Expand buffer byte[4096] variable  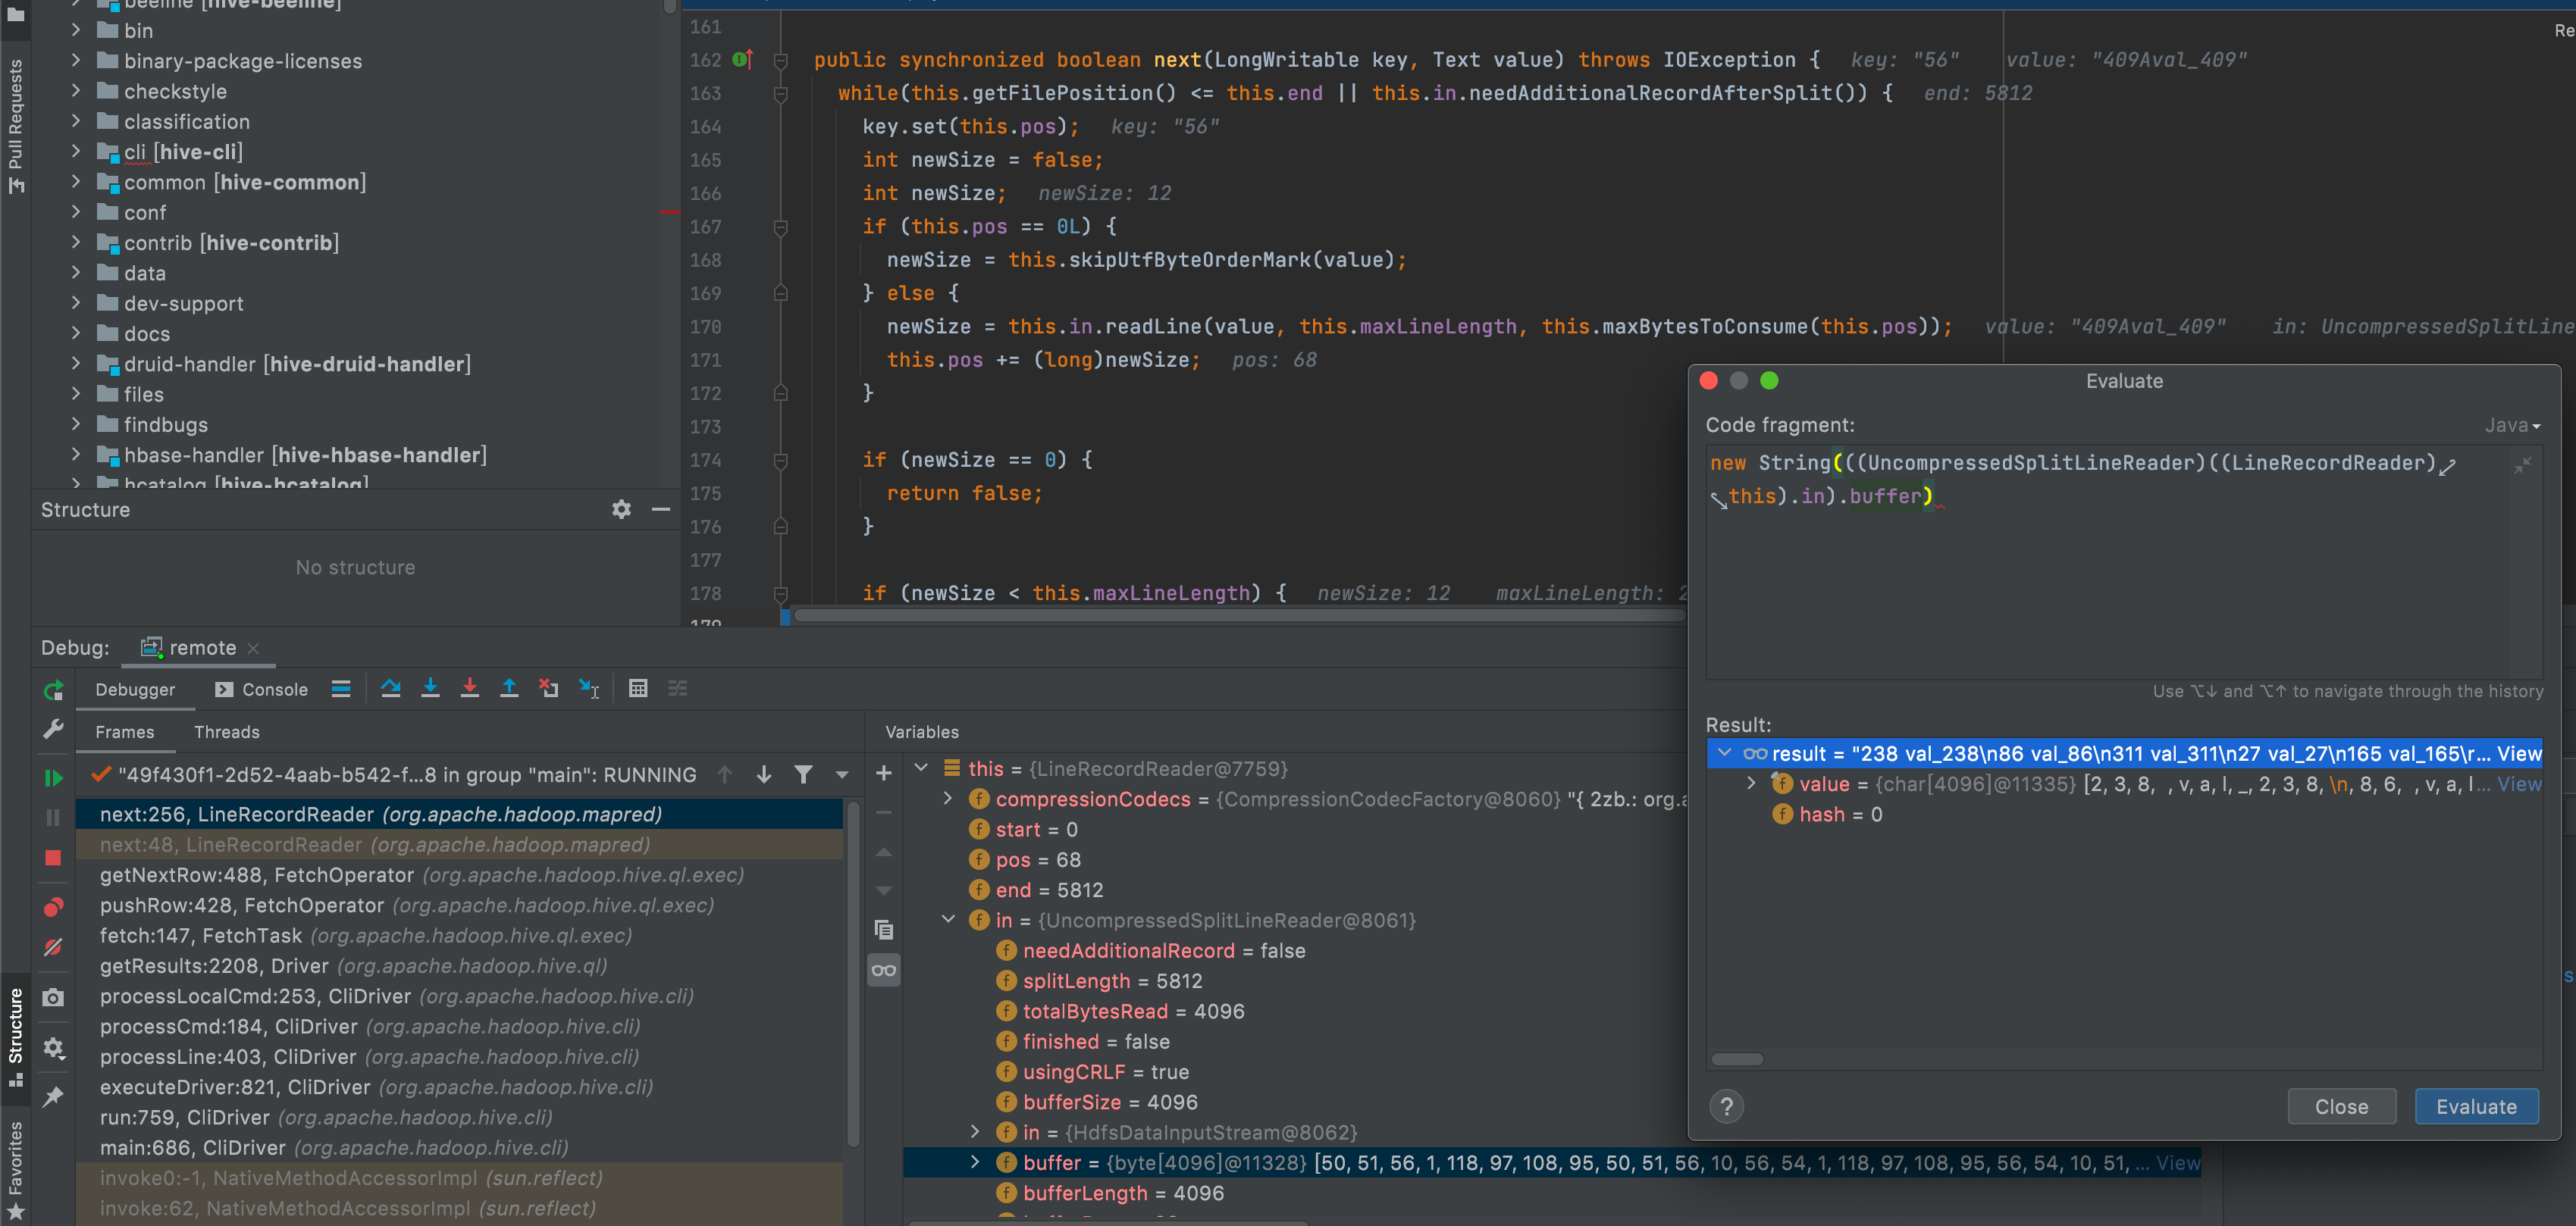click(x=975, y=1162)
